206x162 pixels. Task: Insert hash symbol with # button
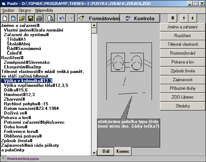[173, 18]
